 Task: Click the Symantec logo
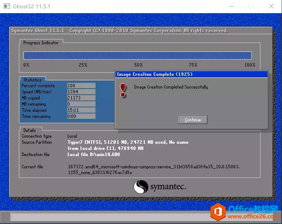pos(160,187)
